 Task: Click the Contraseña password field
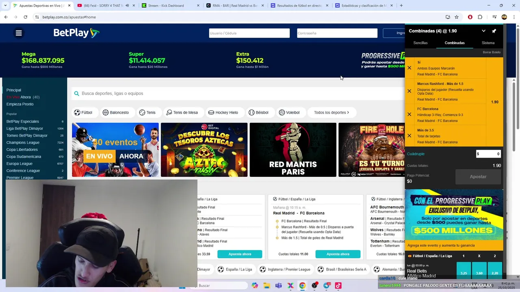pos(337,33)
